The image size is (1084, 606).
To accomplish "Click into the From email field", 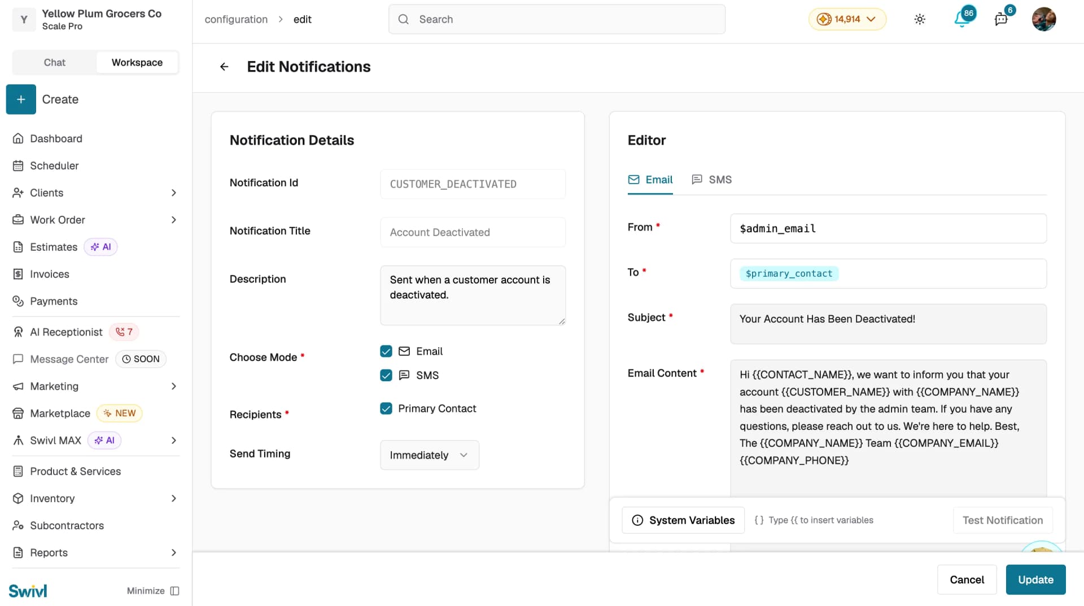I will click(x=888, y=229).
